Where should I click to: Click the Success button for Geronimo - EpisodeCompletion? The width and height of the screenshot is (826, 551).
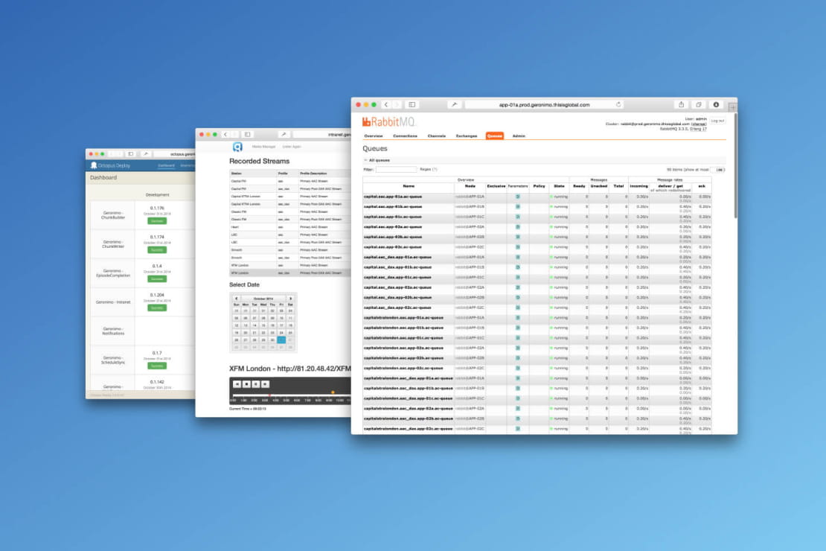[x=157, y=279]
